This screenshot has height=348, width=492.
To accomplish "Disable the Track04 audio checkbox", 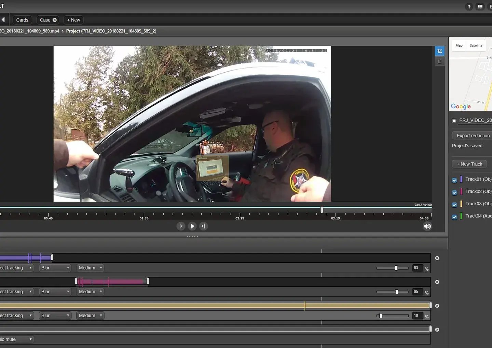I will point(454,217).
